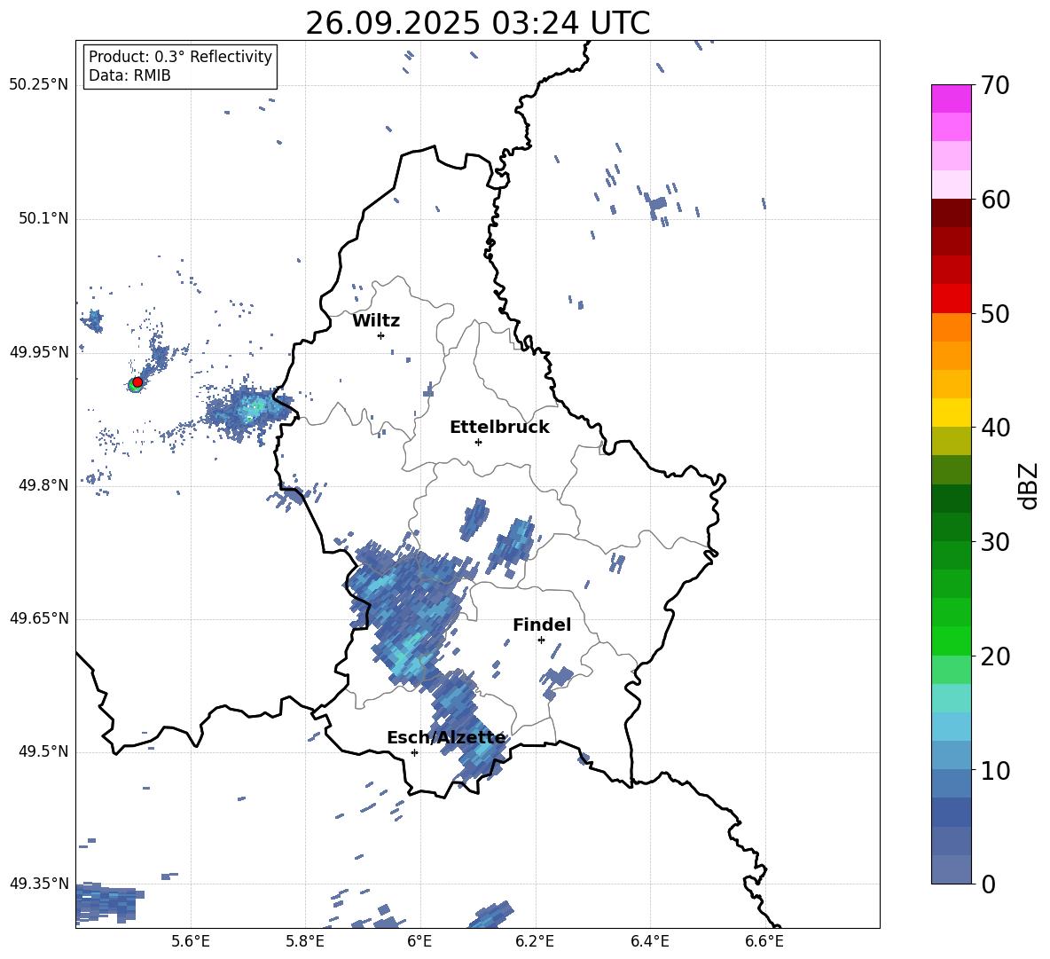1050x959 pixels.
Task: Click the 5.8°E longitude label
Action: click(305, 941)
